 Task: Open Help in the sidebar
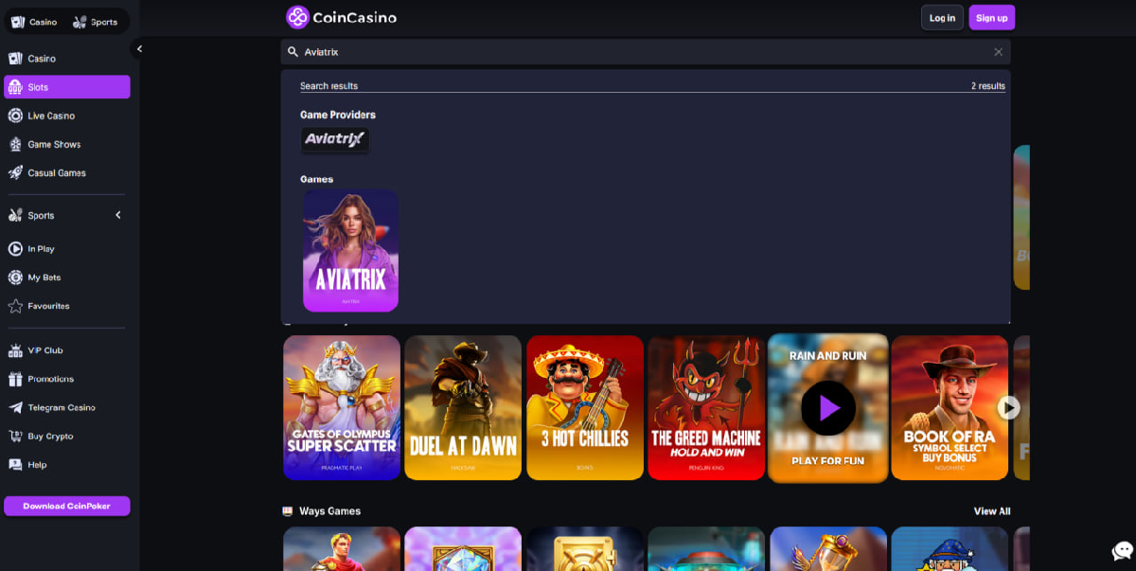pyautogui.click(x=66, y=465)
